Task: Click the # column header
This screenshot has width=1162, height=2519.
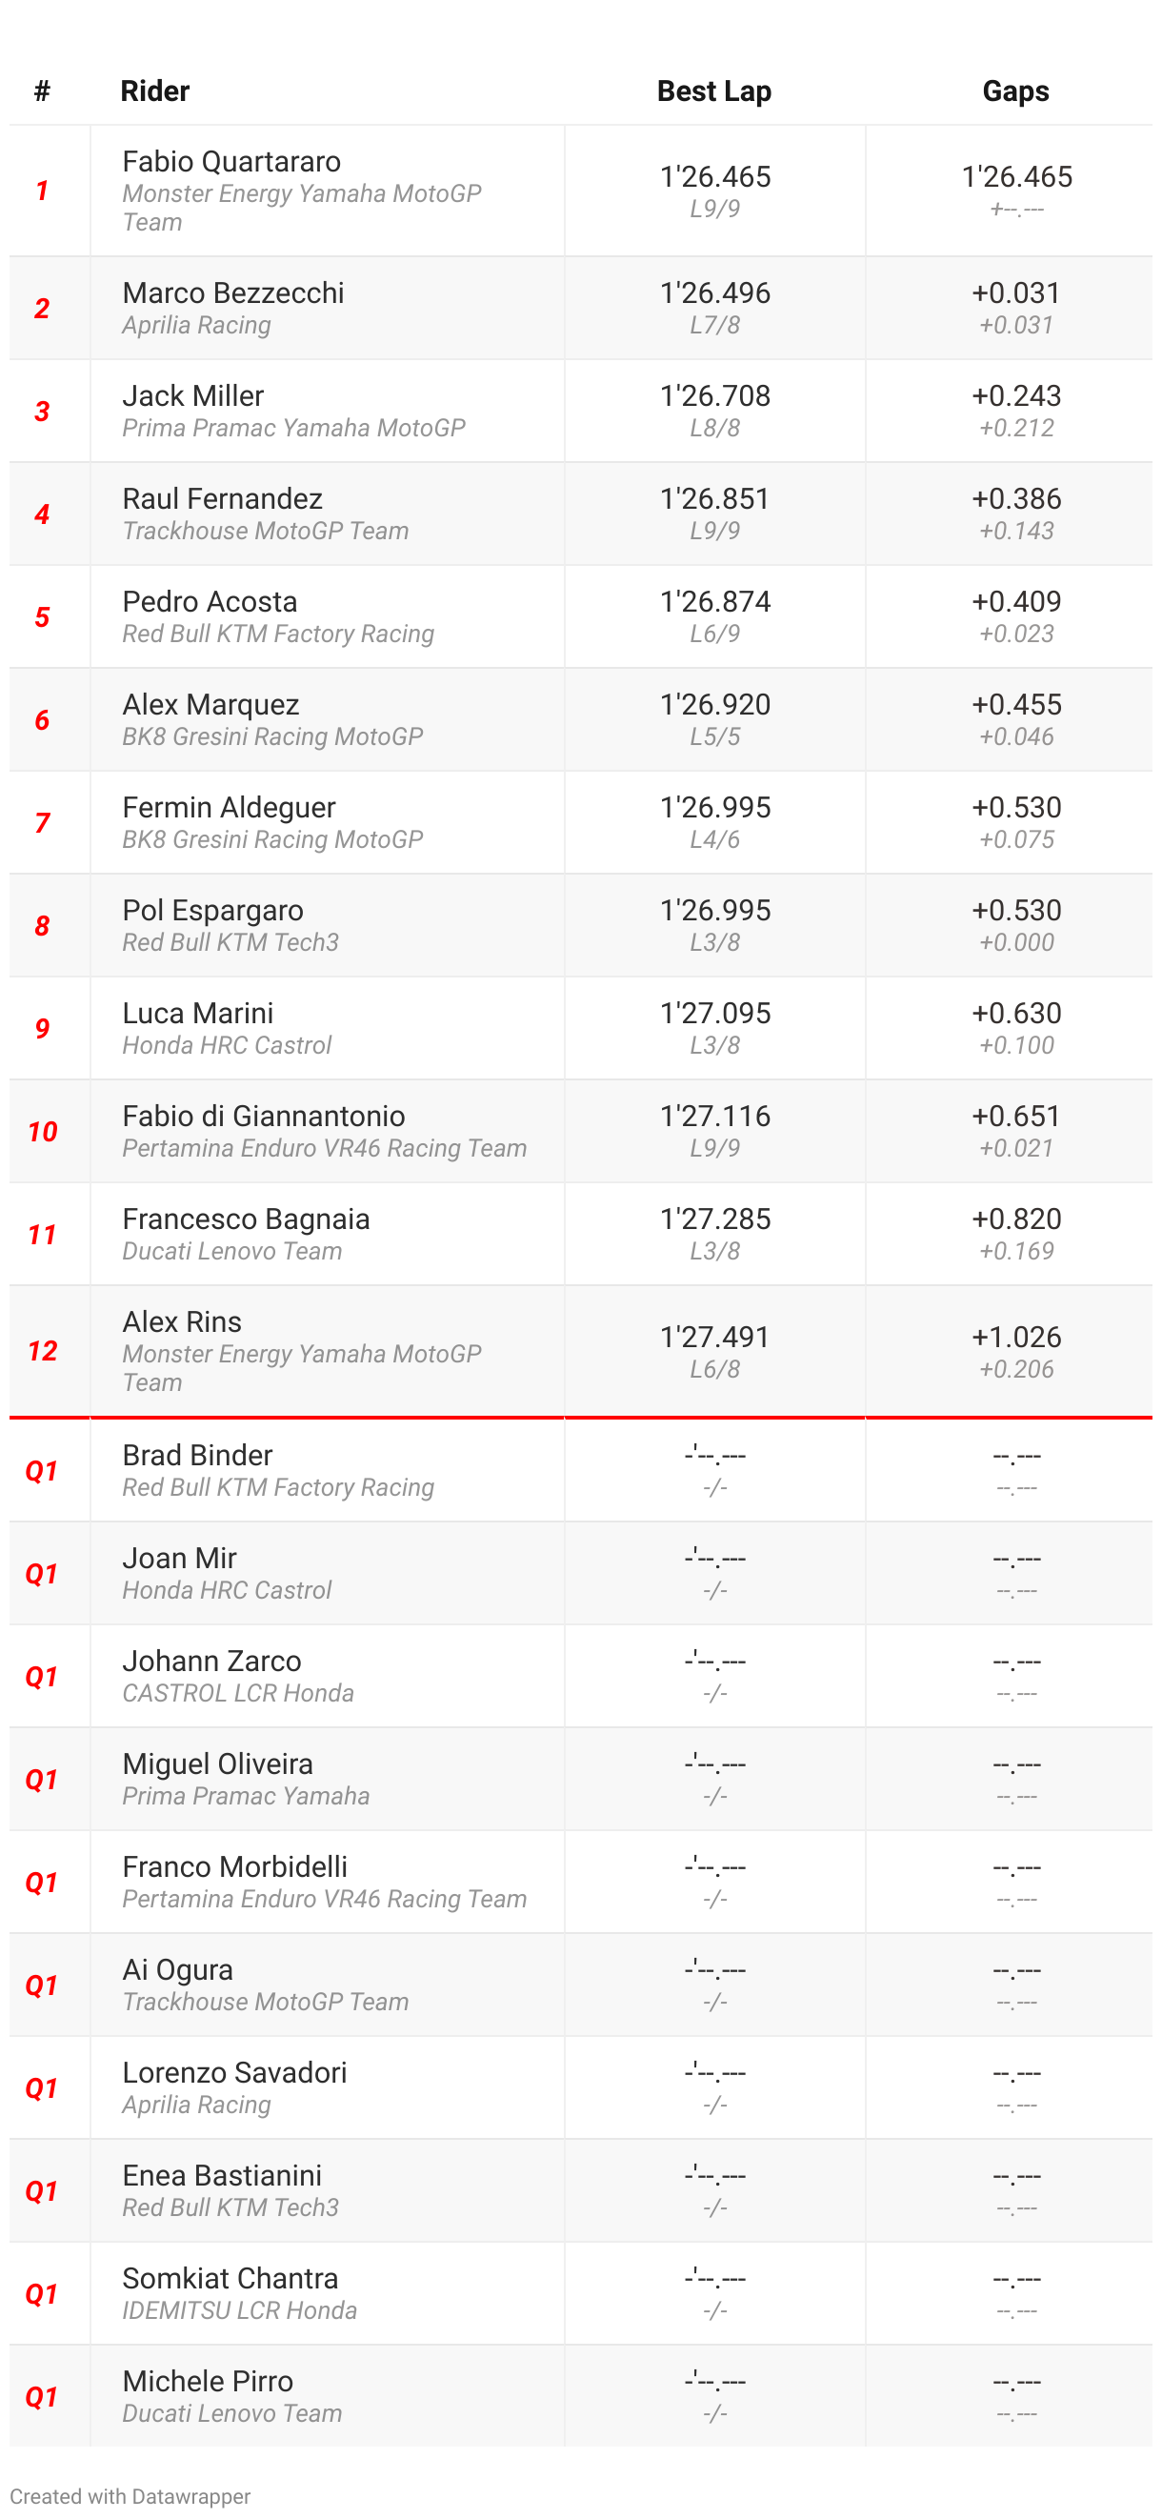Action: pyautogui.click(x=42, y=91)
